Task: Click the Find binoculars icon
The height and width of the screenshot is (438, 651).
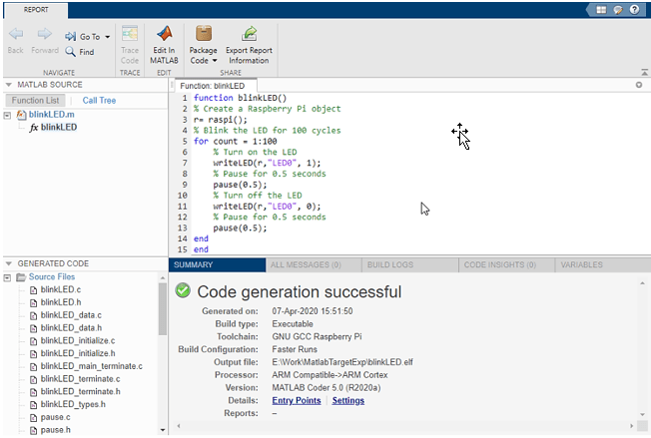Action: (x=72, y=52)
